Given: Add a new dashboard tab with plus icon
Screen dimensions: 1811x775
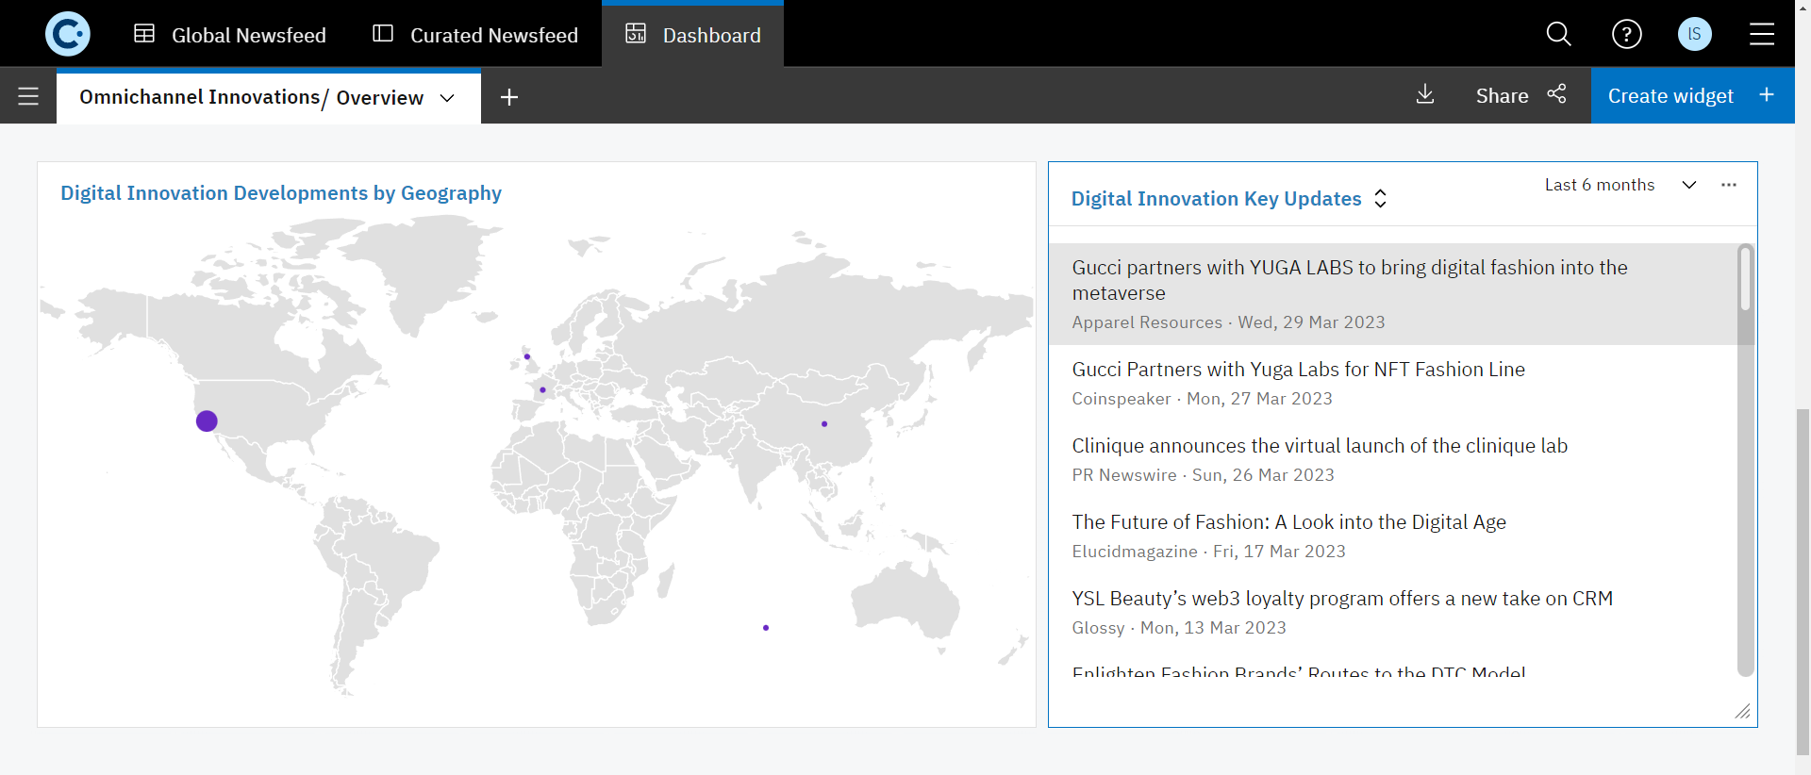Looking at the screenshot, I should pyautogui.click(x=509, y=97).
